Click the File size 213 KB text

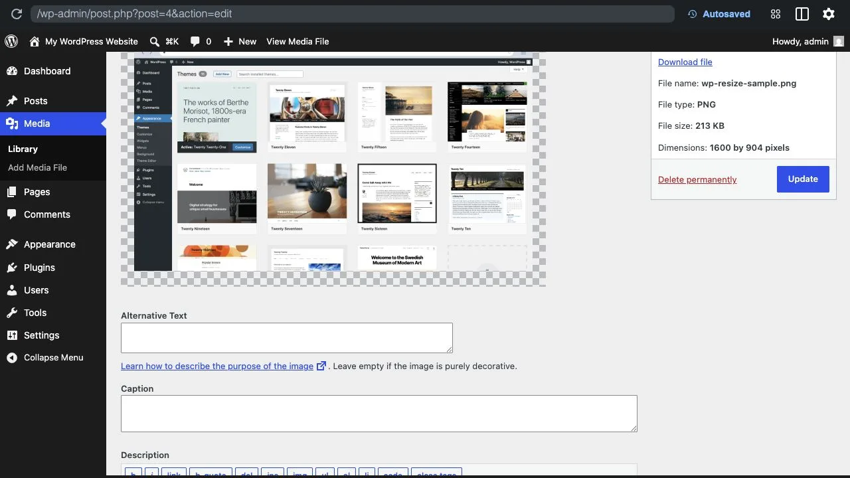click(691, 125)
